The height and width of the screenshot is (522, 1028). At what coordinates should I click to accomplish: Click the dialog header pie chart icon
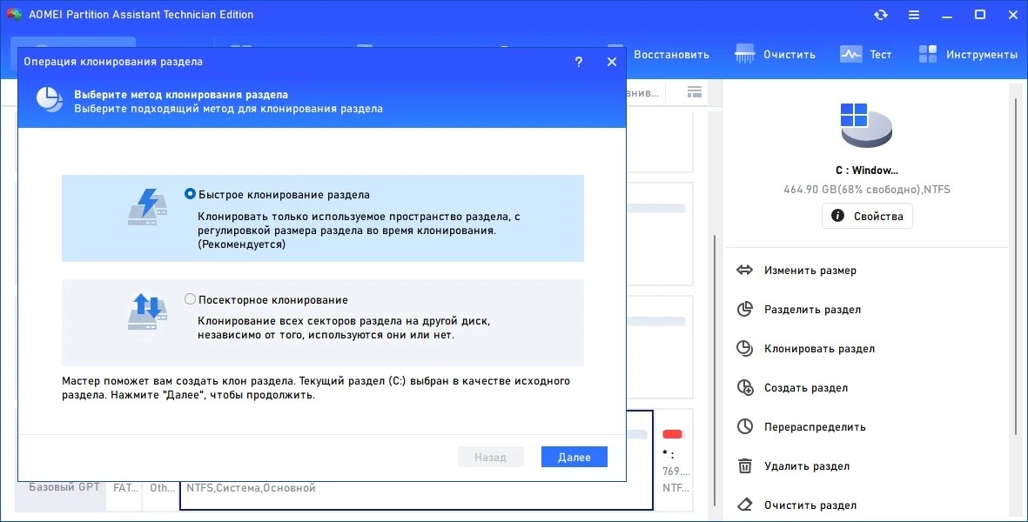(x=50, y=100)
